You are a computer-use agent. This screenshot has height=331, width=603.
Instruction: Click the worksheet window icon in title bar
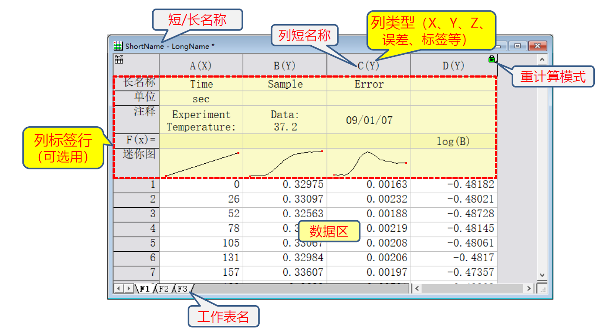pyautogui.click(x=118, y=46)
